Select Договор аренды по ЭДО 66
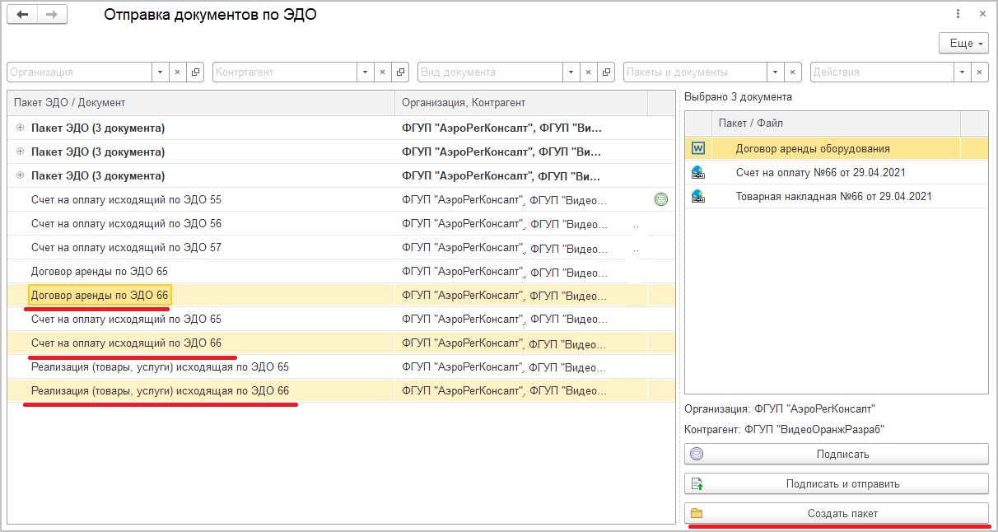Viewport: 998px width, 532px height. 100,295
